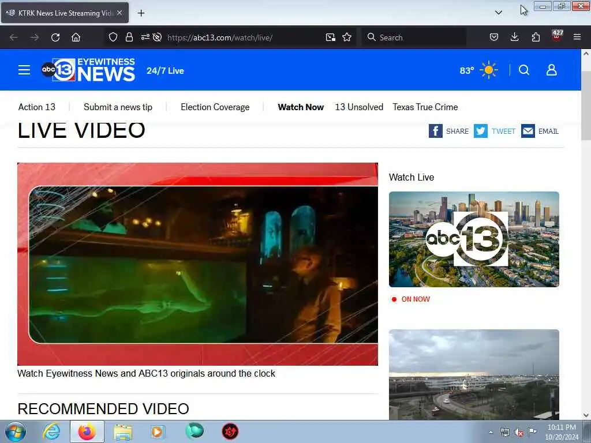591x443 pixels.
Task: Open Texas True Crime section
Action: point(425,107)
